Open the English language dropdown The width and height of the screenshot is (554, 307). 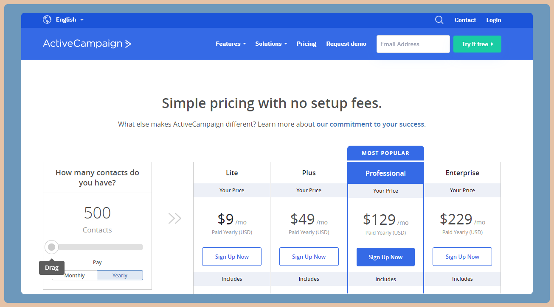click(x=70, y=19)
